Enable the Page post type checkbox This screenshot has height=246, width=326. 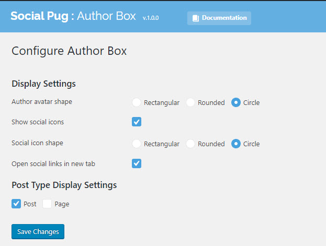click(x=47, y=204)
